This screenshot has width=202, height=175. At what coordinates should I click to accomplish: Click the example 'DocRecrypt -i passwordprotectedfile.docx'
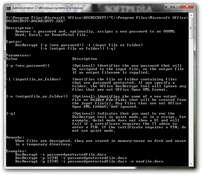pos(61,154)
